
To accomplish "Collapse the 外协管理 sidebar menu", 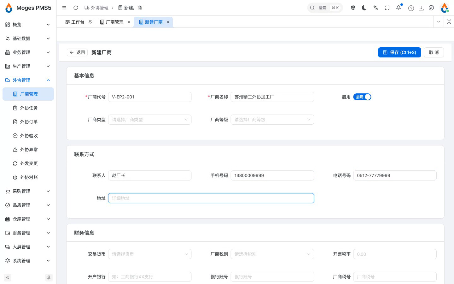I will pyautogui.click(x=28, y=80).
